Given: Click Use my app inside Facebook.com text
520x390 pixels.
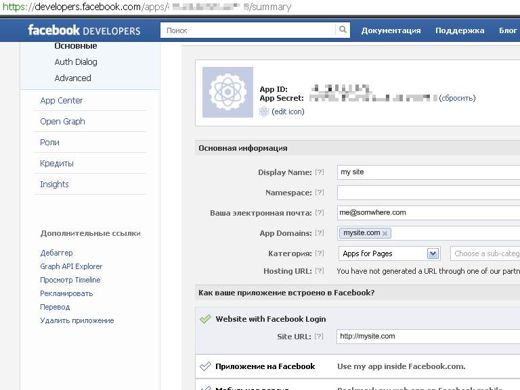Looking at the screenshot, I should click(402, 366).
